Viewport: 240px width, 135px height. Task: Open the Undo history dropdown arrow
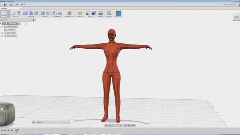[x=19, y=5]
